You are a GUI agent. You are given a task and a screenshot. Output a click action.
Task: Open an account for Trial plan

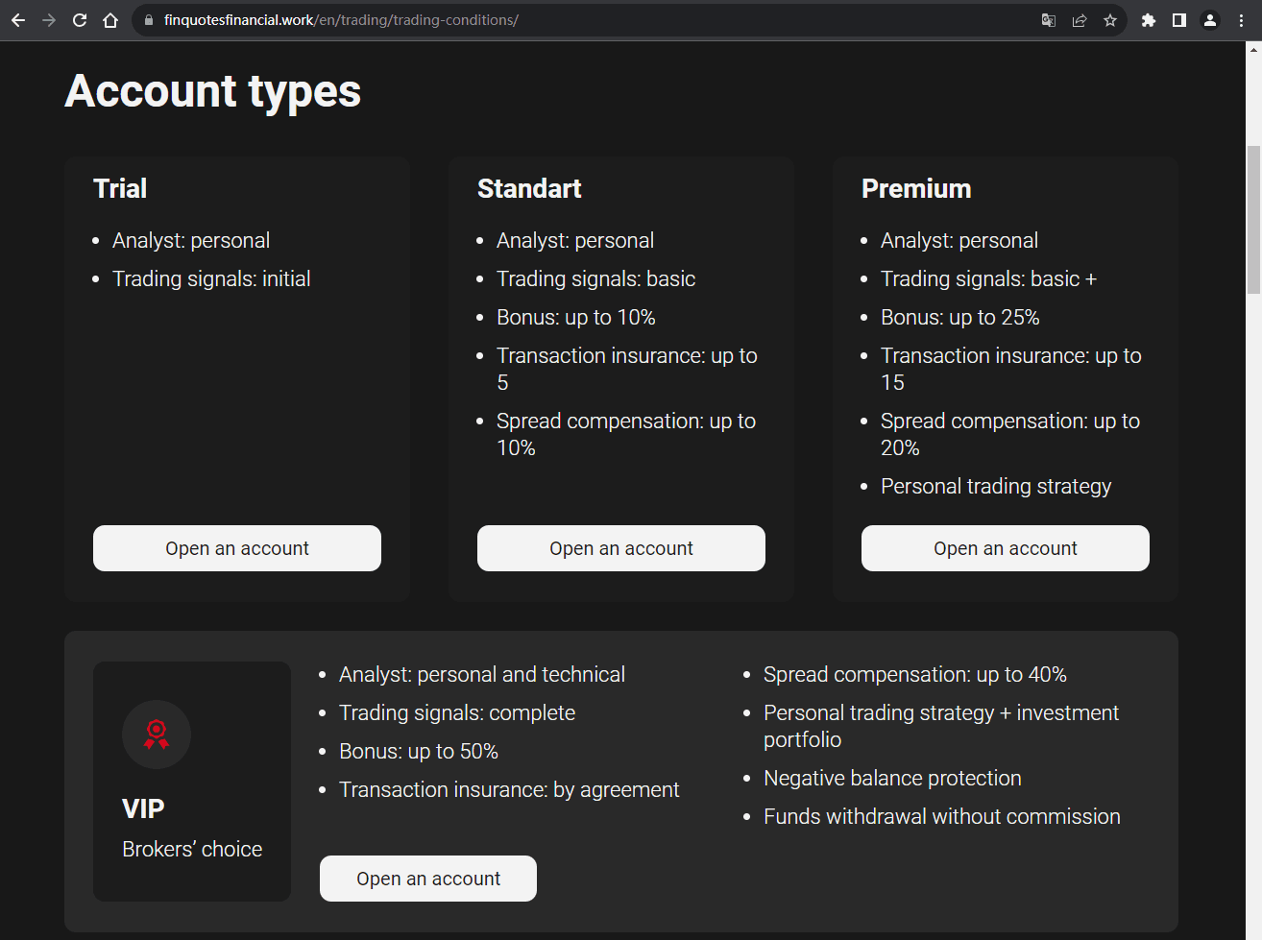point(237,548)
